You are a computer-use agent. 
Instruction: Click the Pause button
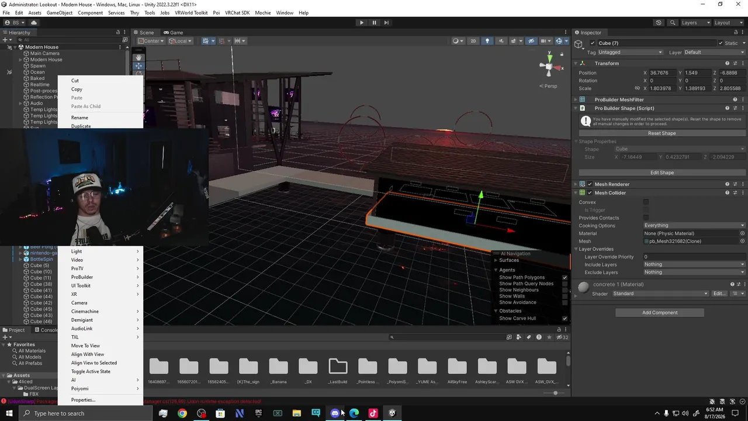click(374, 23)
